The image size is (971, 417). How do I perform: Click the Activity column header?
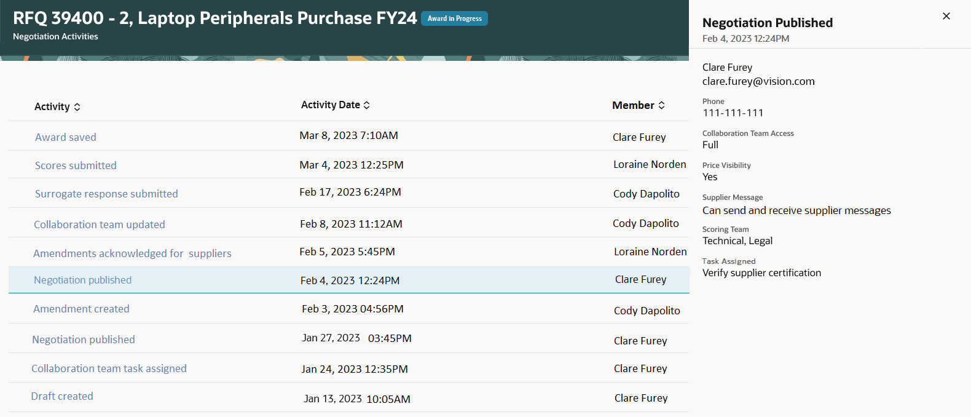click(52, 107)
